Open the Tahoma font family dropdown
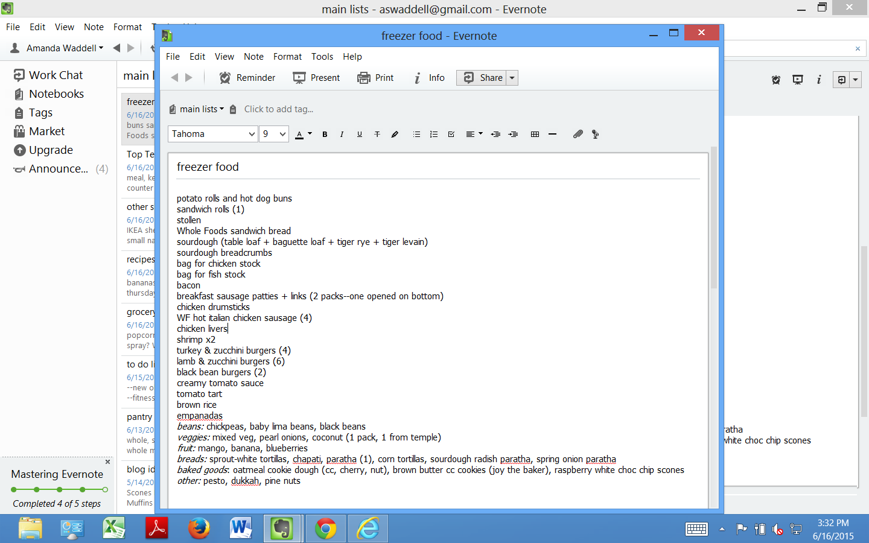This screenshot has width=869, height=543. point(252,134)
